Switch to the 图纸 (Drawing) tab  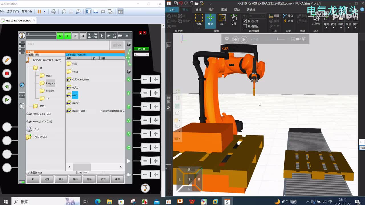(x=224, y=10)
